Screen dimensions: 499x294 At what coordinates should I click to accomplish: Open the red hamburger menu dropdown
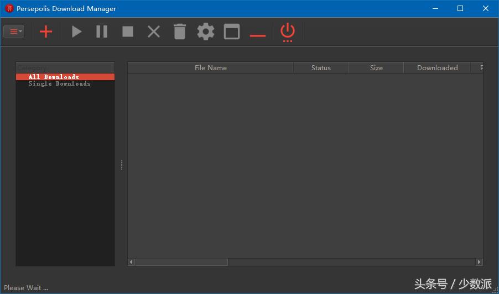click(x=14, y=32)
